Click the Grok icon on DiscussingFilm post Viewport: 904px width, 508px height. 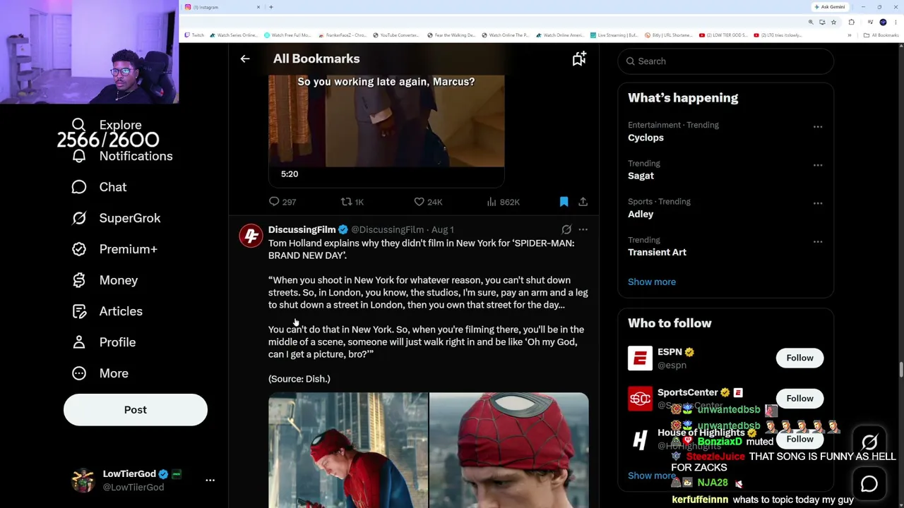pyautogui.click(x=566, y=229)
